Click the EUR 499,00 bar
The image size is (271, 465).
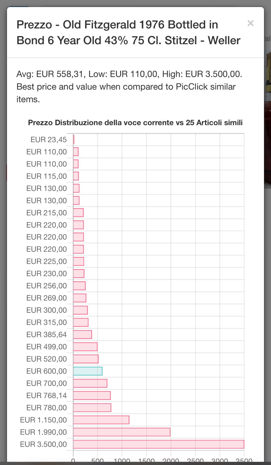coord(85,346)
